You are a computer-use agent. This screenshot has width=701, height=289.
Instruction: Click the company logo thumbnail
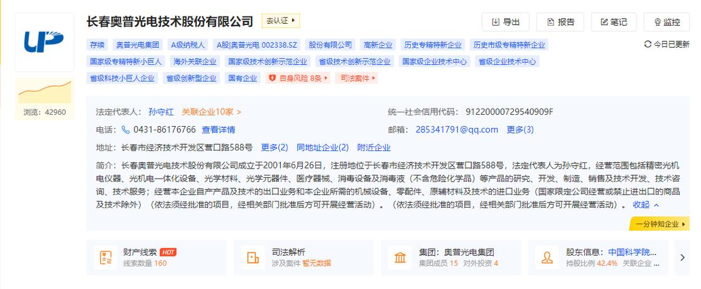tap(44, 42)
